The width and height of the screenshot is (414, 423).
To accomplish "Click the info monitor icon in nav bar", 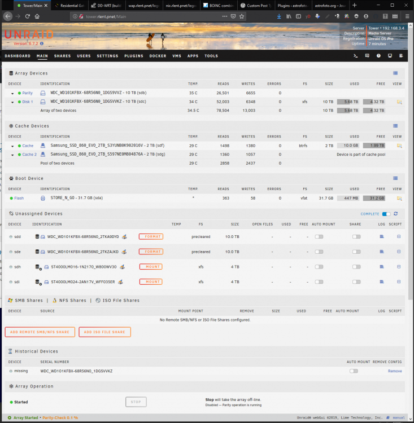I will pos(390,56).
